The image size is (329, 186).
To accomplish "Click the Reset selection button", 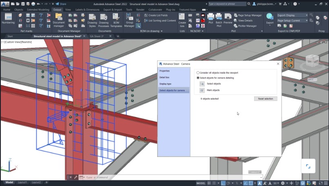I will (x=266, y=99).
